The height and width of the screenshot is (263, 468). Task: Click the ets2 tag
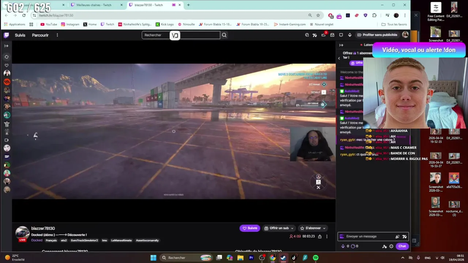click(x=64, y=240)
